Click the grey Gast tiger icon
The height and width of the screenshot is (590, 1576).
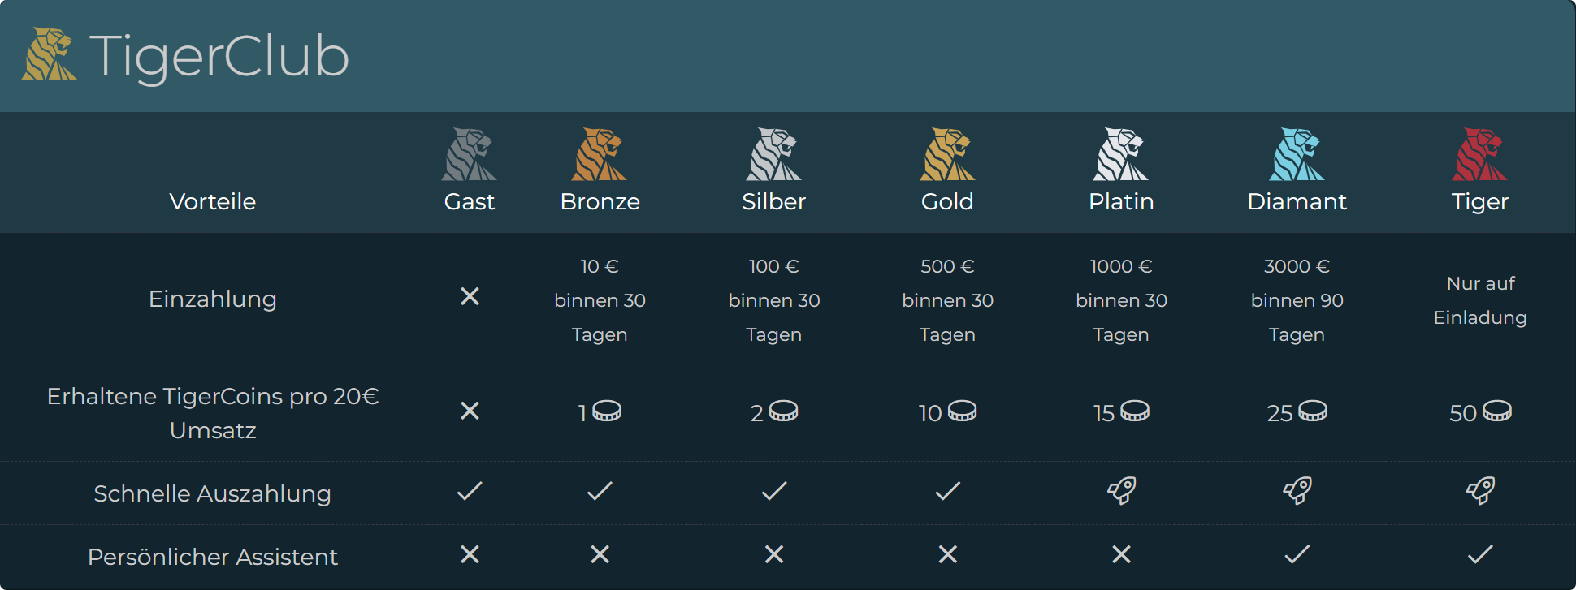pos(469,154)
